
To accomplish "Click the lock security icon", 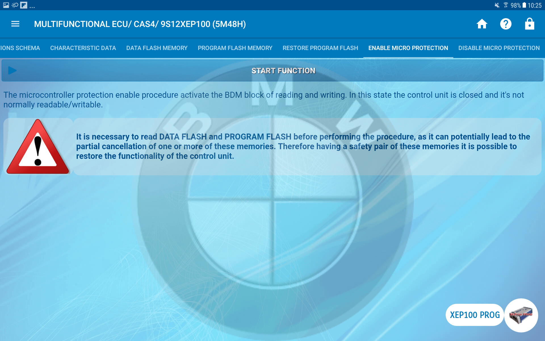I will coord(530,24).
